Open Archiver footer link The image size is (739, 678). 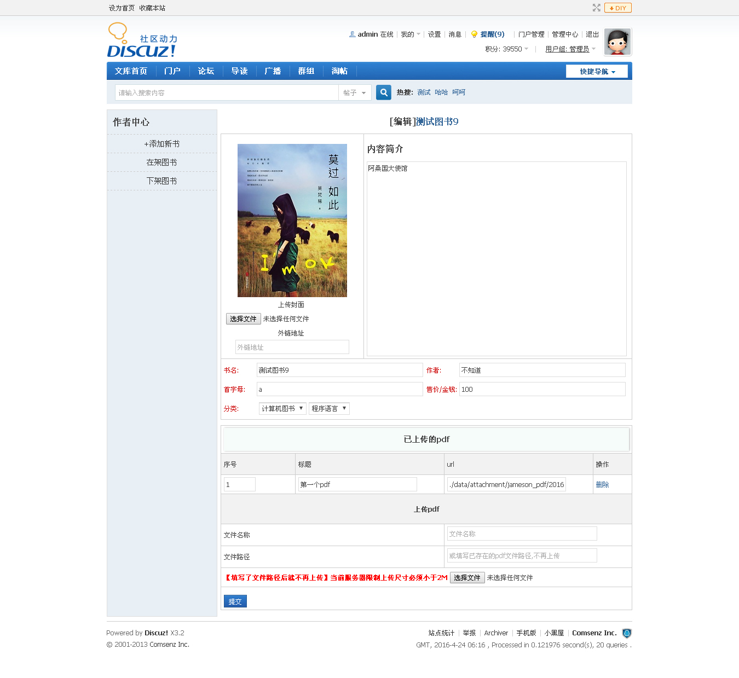[496, 633]
